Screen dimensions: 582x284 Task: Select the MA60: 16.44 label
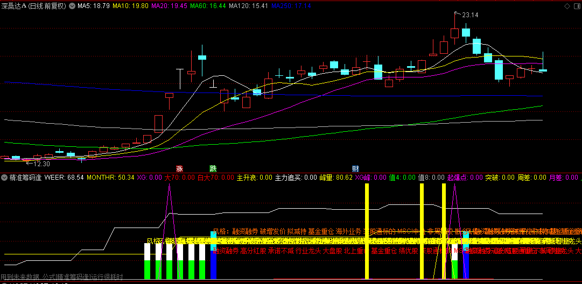(208, 6)
